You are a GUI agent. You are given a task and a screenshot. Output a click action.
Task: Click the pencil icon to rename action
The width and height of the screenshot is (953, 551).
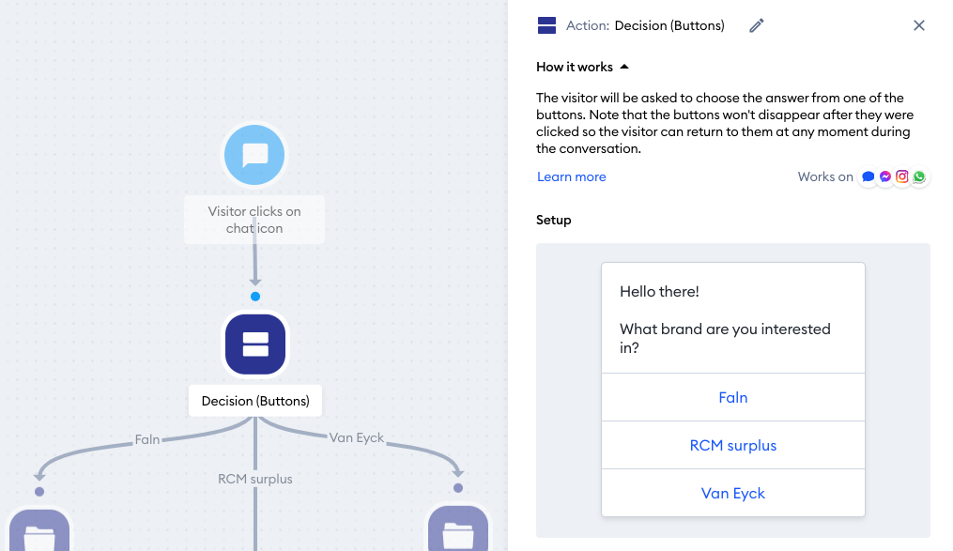tap(757, 26)
